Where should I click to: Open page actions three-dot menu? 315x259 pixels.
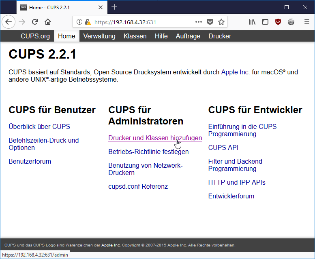click(x=199, y=22)
